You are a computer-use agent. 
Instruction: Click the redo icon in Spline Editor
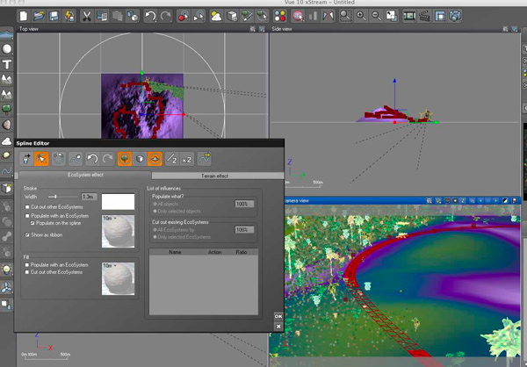pos(107,160)
